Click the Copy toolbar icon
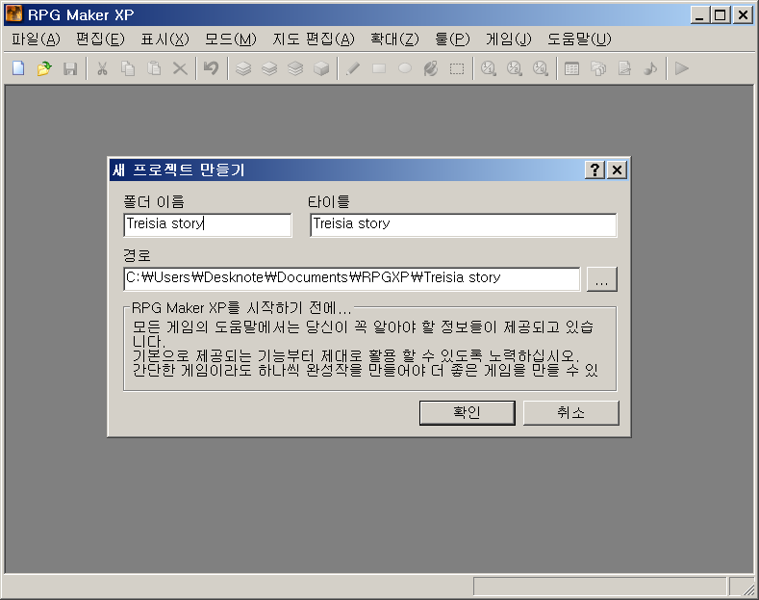The image size is (759, 600). [128, 68]
